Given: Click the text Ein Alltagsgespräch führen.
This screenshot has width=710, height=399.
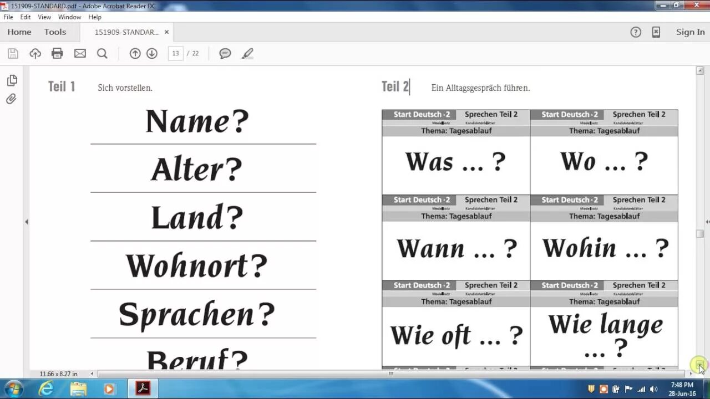Looking at the screenshot, I should pyautogui.click(x=480, y=88).
